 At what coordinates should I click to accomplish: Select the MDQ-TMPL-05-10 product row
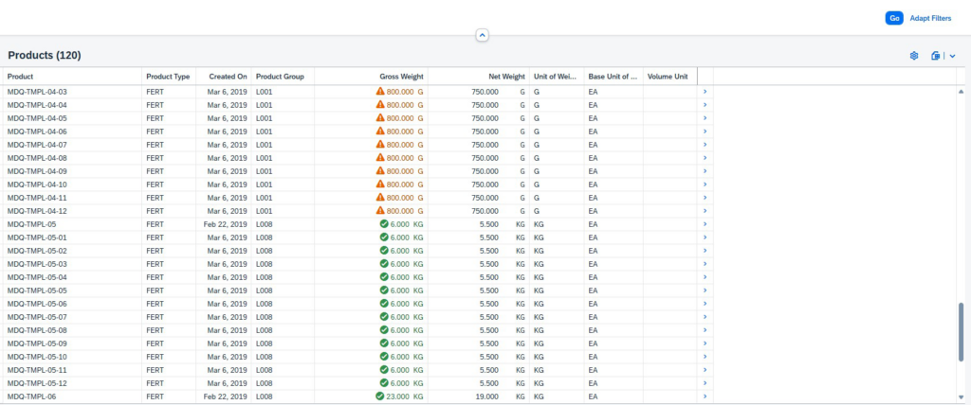pos(37,357)
